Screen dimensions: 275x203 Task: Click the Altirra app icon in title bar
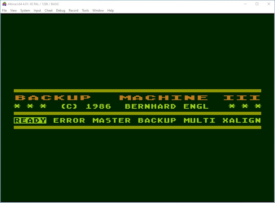click(x=4, y=4)
